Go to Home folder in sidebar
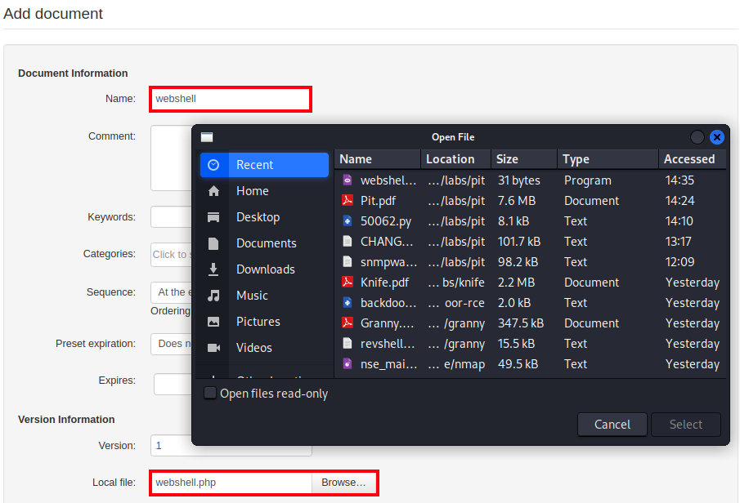This screenshot has width=740, height=503. (264, 191)
